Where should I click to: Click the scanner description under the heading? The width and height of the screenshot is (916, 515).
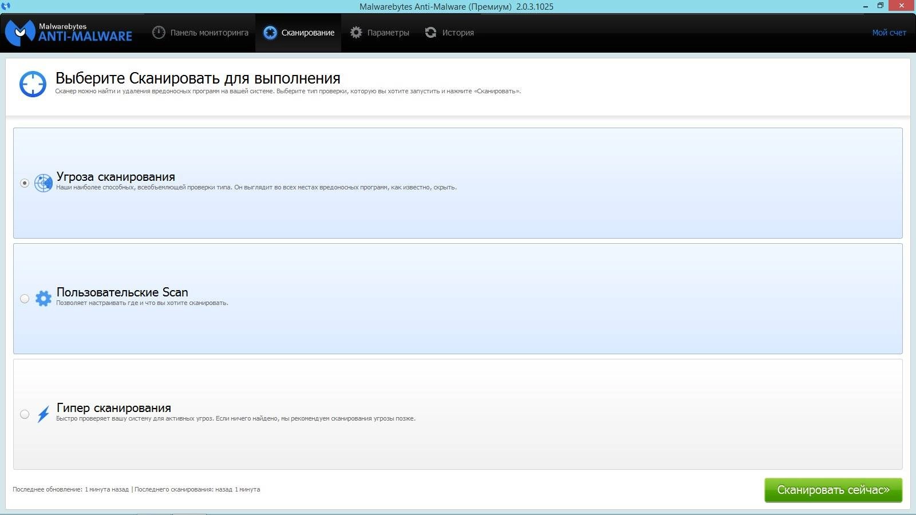[288, 91]
